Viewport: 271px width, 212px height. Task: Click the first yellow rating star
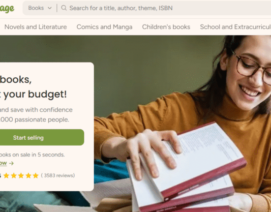(6, 176)
